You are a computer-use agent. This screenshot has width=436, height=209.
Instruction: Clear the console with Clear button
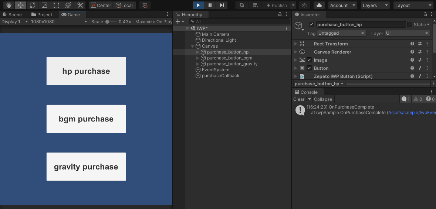[298, 99]
